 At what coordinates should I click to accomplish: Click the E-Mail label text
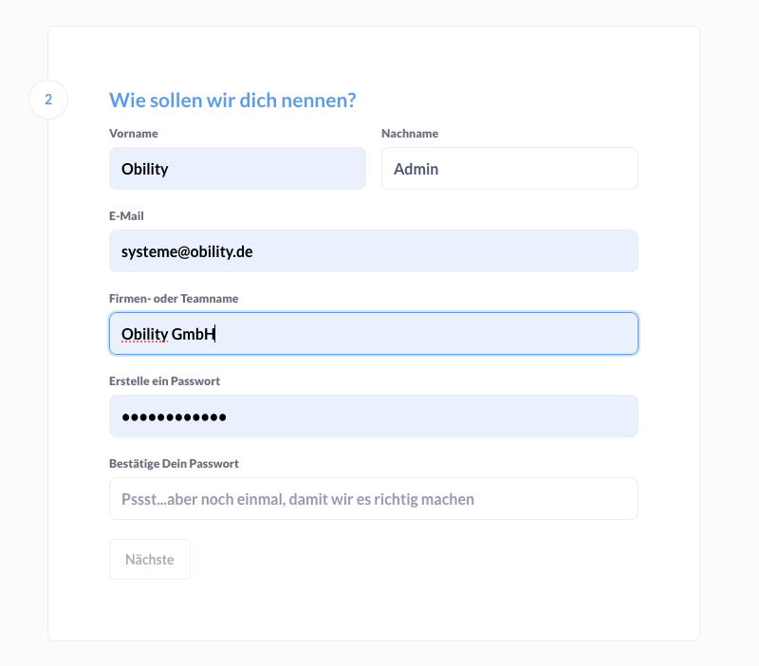(x=126, y=216)
